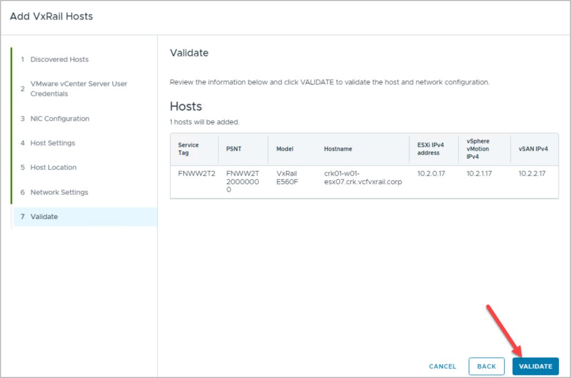Go to step 1 Discovered Hosts
The width and height of the screenshot is (571, 378).
[59, 59]
